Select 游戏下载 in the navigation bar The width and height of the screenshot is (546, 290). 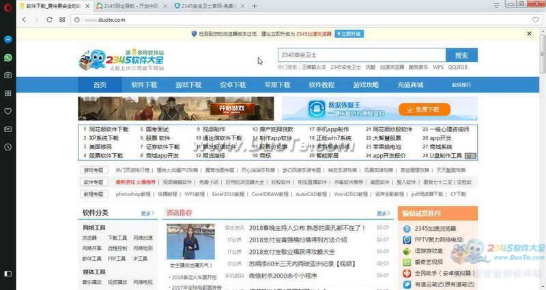tap(188, 85)
